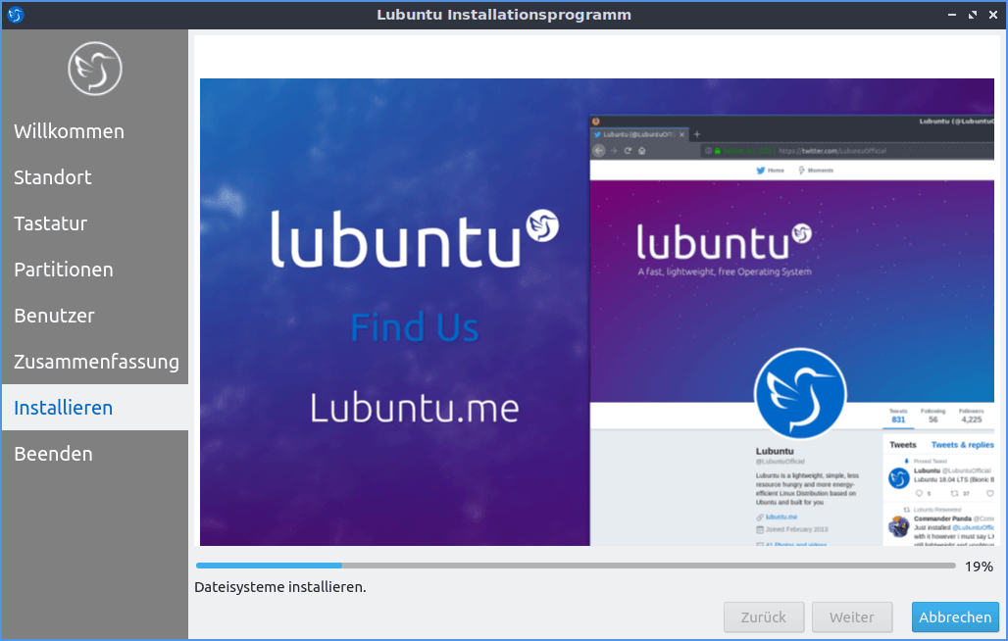The image size is (1008, 641).
Task: Click the blue Lubuntu Twitter avatar in slideshow
Action: pos(800,394)
